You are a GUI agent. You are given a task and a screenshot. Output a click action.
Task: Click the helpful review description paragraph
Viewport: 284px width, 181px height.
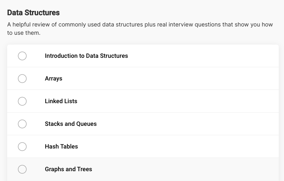[140, 29]
